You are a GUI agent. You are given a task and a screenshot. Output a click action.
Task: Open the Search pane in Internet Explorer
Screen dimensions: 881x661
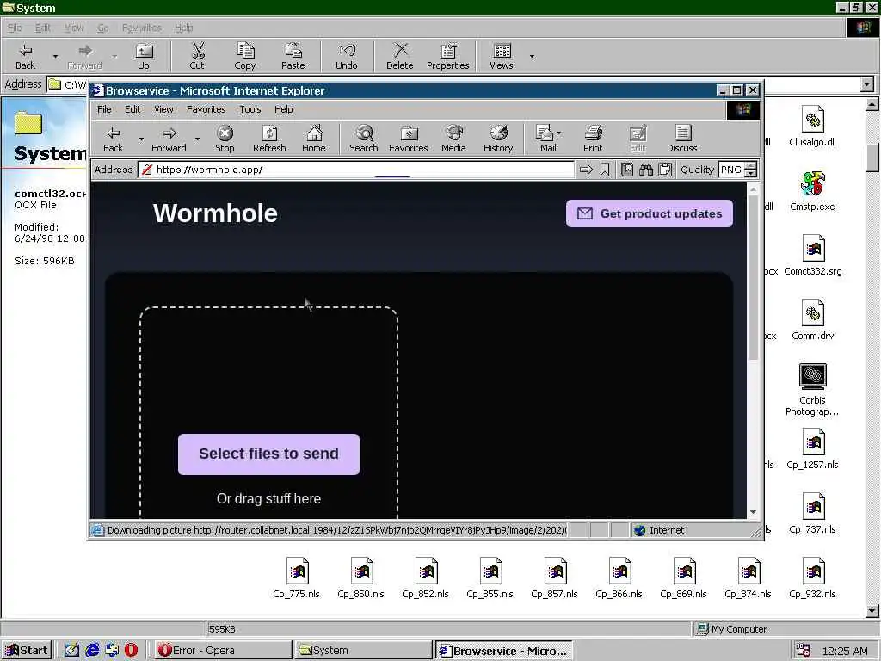pyautogui.click(x=364, y=139)
